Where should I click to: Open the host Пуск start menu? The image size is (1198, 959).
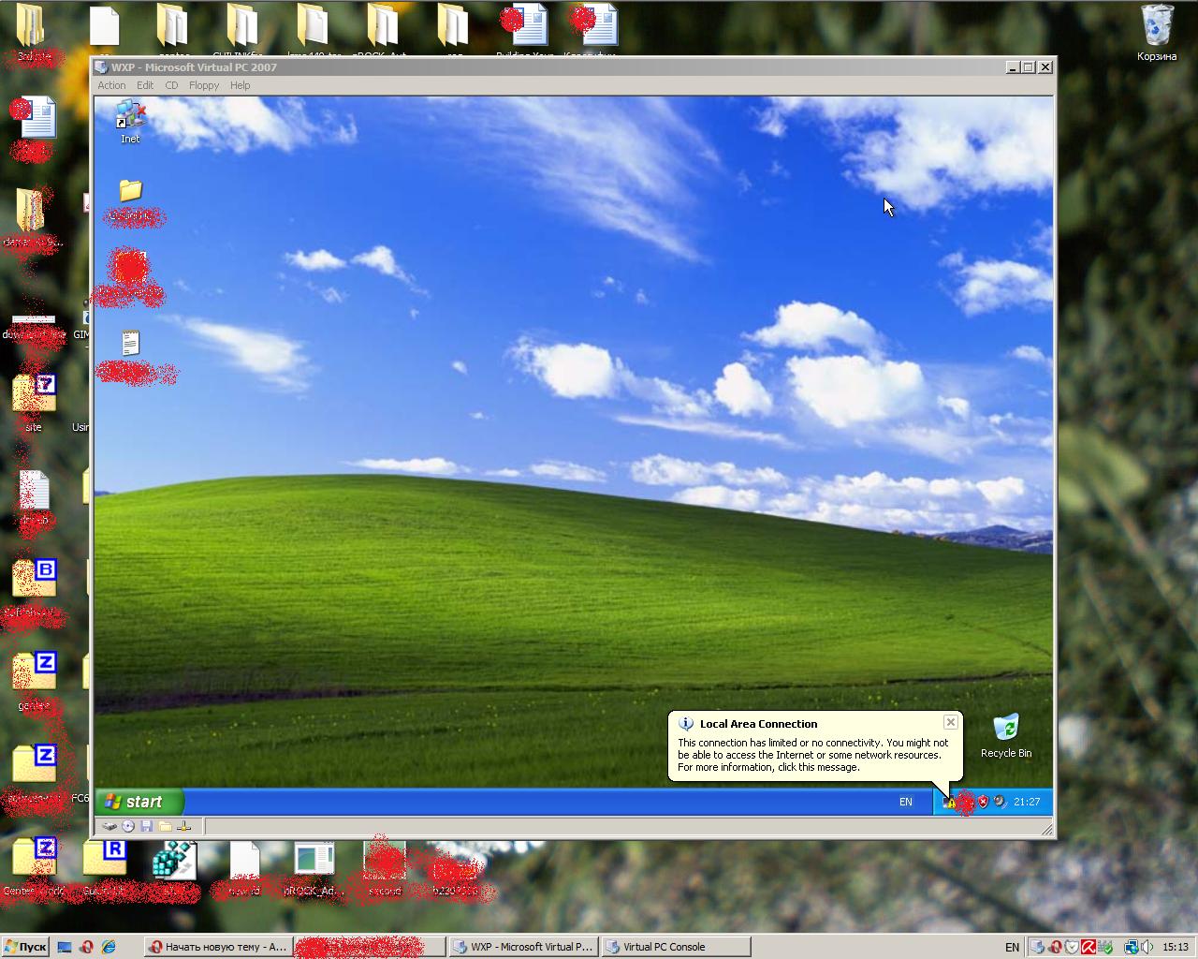[25, 947]
